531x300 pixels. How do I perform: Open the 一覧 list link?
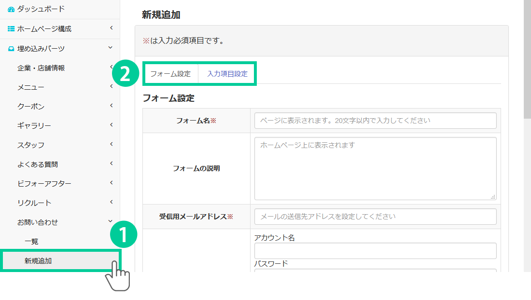tap(31, 242)
